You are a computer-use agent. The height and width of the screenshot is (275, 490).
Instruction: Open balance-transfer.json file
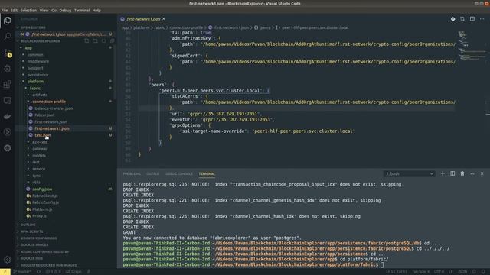(x=54, y=108)
